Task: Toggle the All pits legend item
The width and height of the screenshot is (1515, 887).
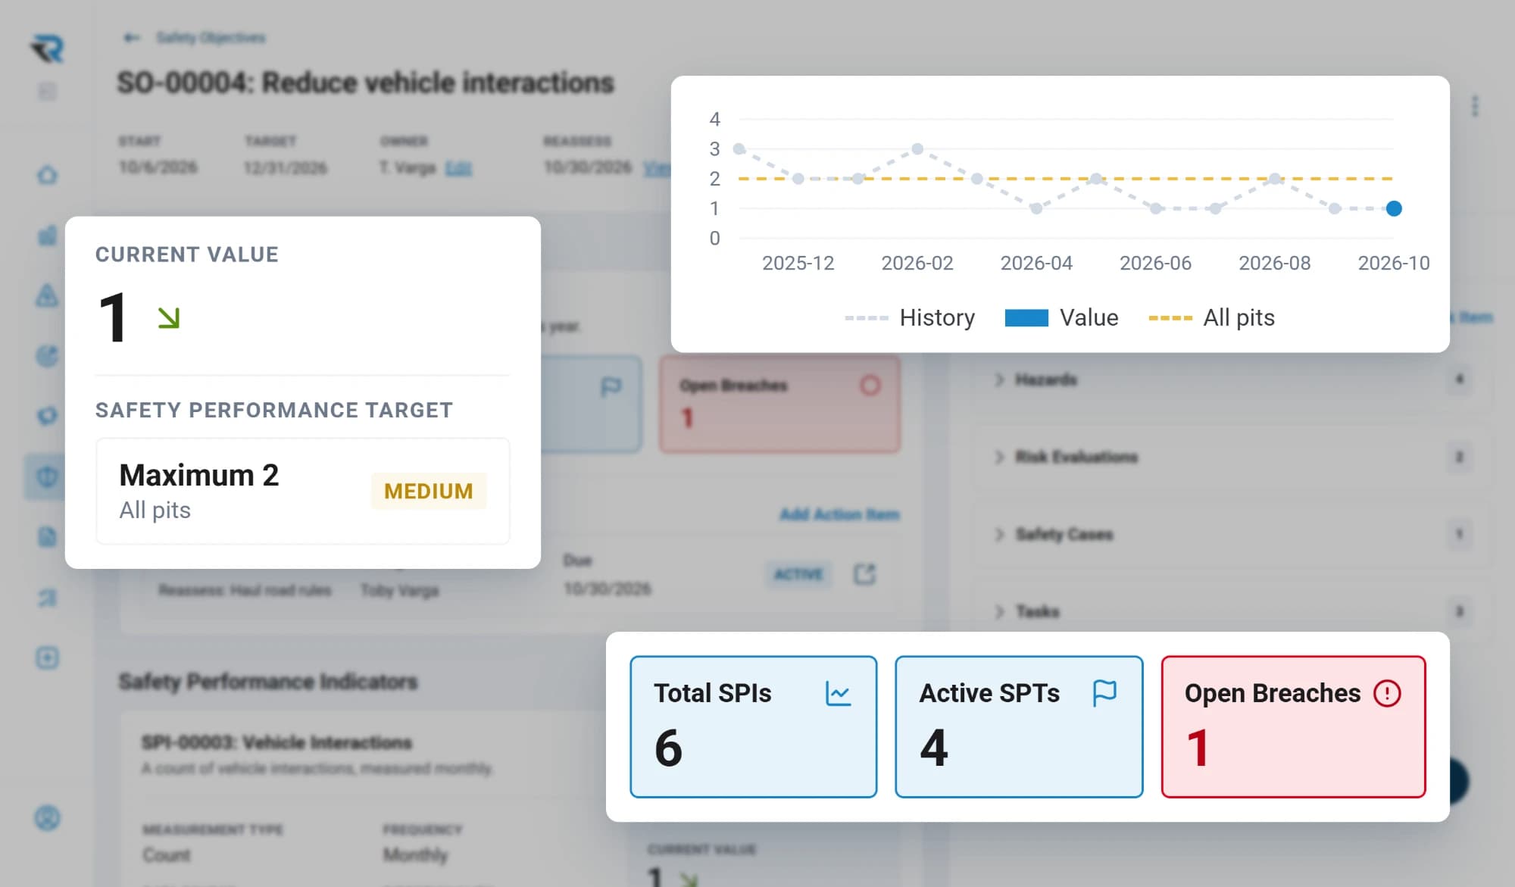Action: [1211, 317]
